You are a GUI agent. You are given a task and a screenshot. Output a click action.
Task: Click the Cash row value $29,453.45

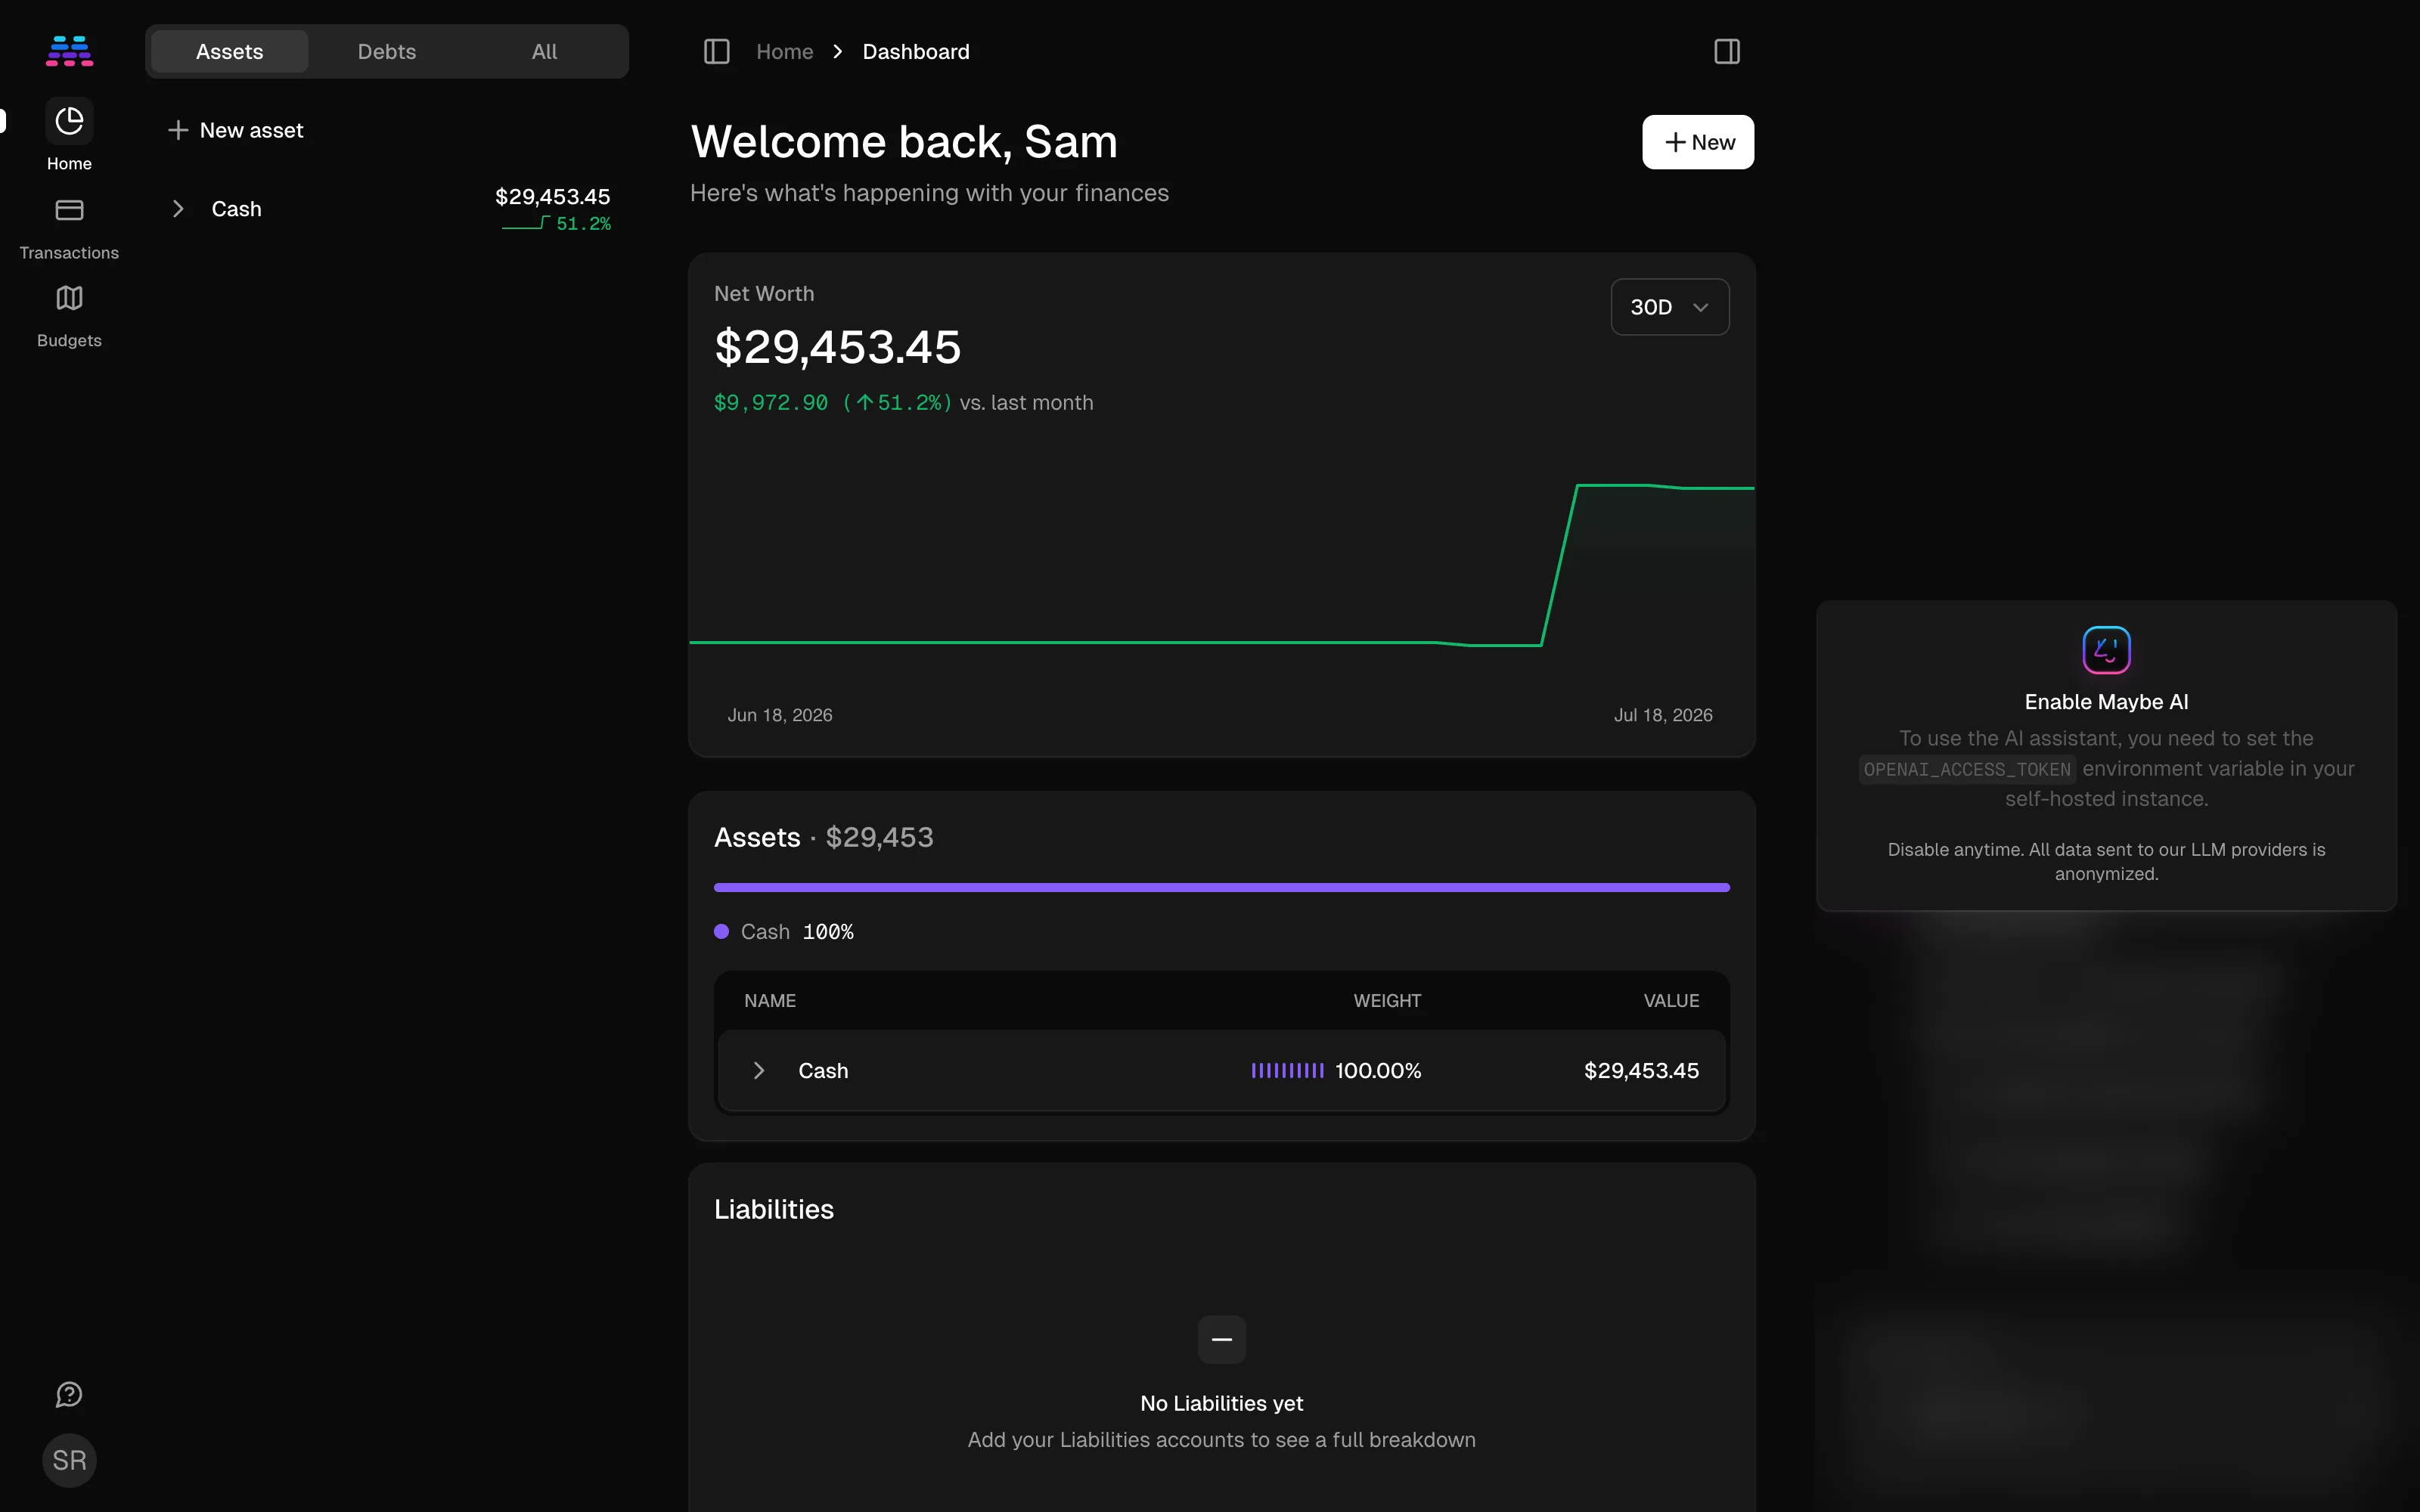pos(1641,1071)
